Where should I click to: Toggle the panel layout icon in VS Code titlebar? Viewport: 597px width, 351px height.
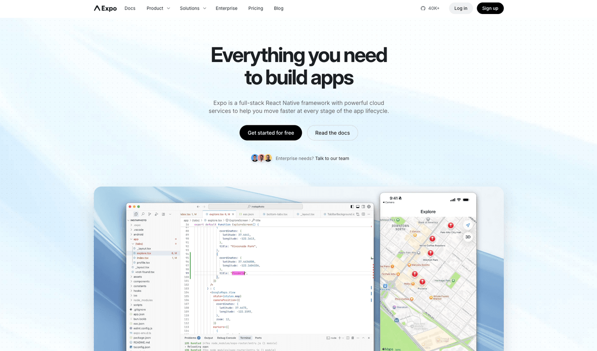pyautogui.click(x=358, y=206)
